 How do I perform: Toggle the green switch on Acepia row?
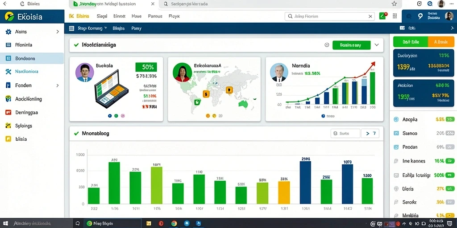(x=451, y=119)
